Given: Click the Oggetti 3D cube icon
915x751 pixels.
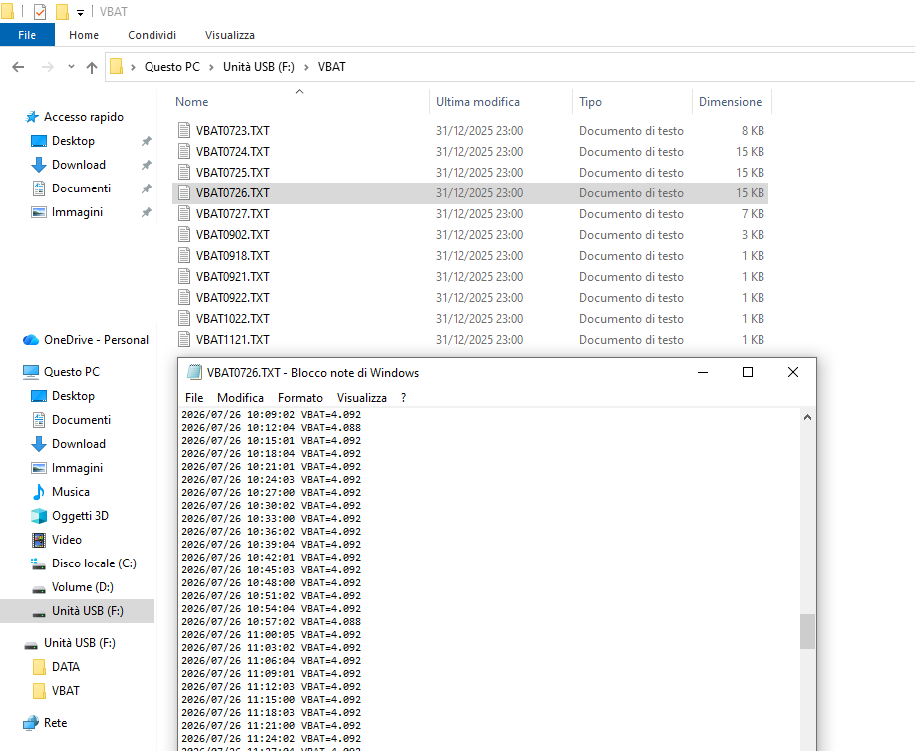Looking at the screenshot, I should 39,516.
